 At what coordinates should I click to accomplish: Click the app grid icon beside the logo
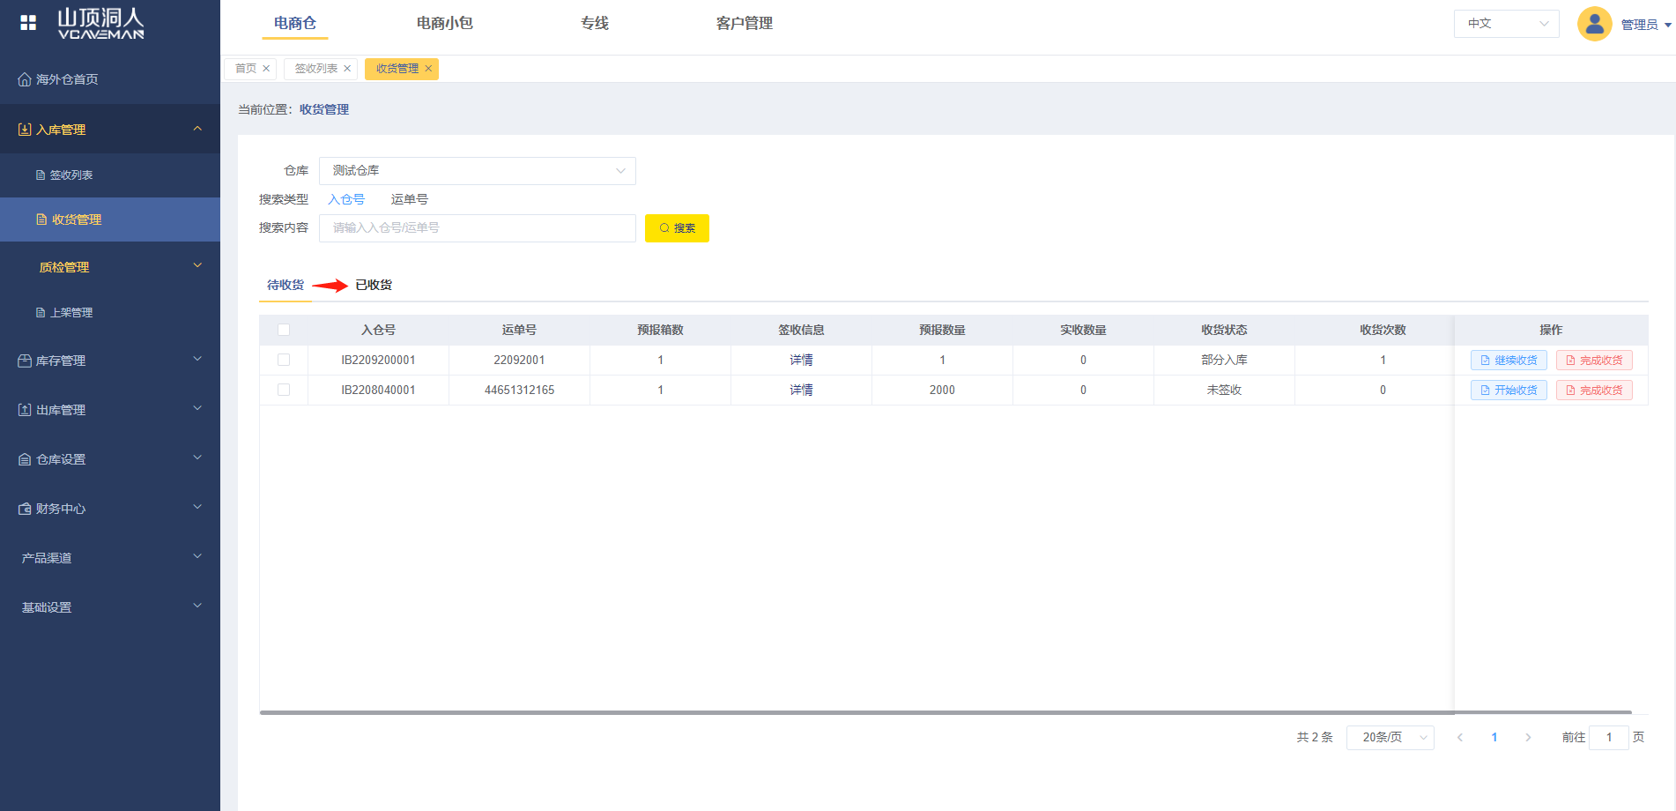pos(28,23)
